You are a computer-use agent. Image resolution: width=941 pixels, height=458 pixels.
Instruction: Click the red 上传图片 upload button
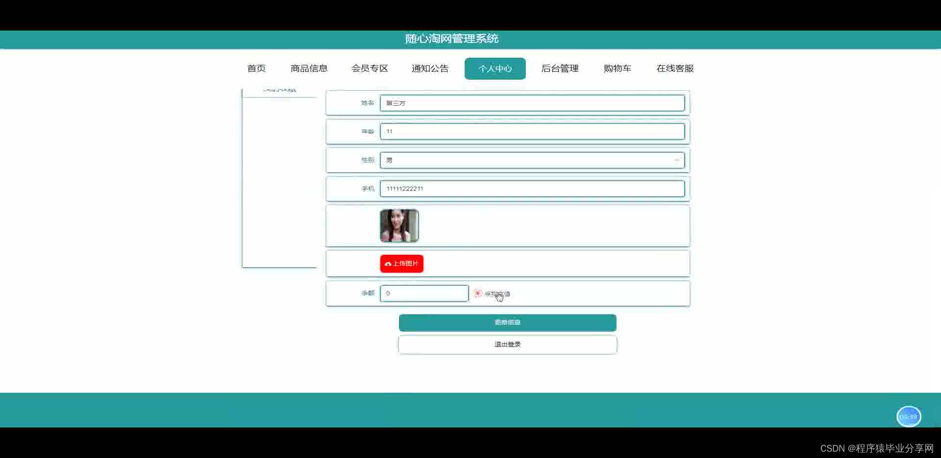click(402, 264)
